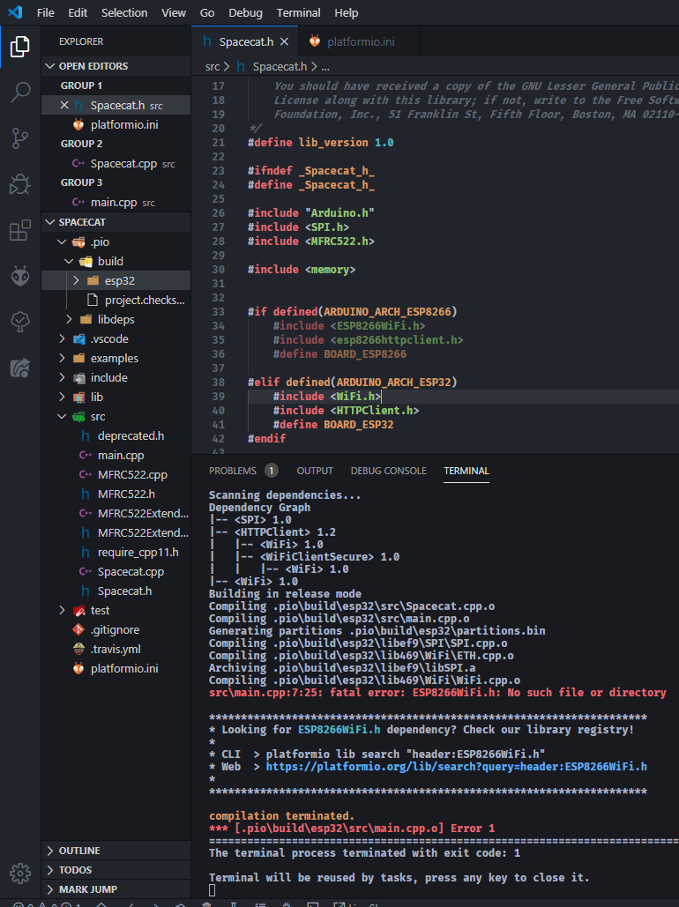
Task: Open the Source Control view
Action: [x=19, y=138]
